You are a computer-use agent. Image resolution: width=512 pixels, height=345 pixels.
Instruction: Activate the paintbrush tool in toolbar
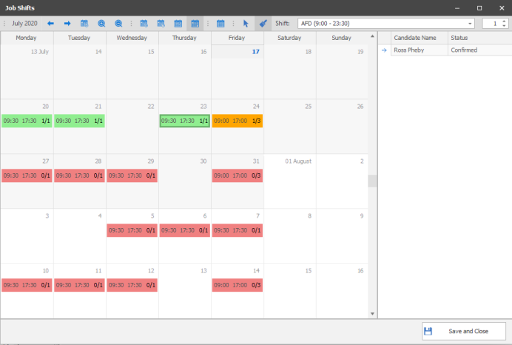click(x=262, y=24)
